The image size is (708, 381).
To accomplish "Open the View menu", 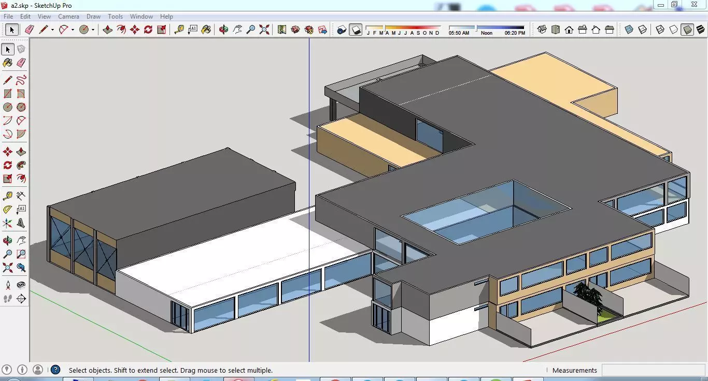I will pos(44,17).
